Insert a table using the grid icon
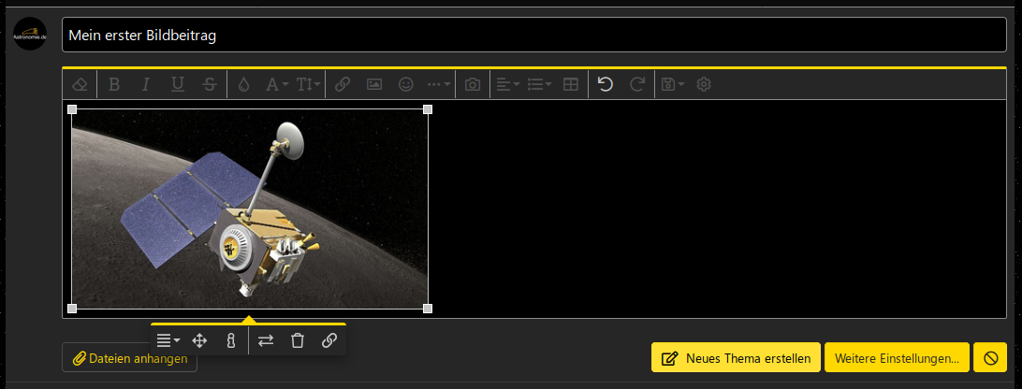This screenshot has width=1022, height=389. [x=570, y=84]
